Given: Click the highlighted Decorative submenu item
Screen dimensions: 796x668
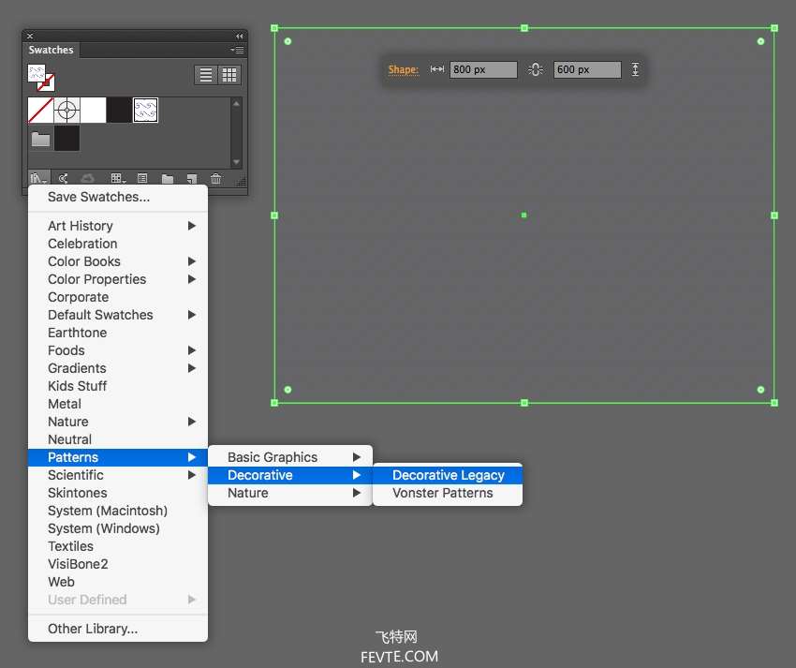Looking at the screenshot, I should click(x=290, y=475).
